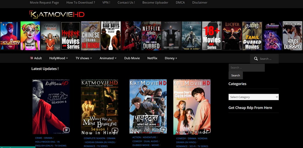Viewport: 303px width, 148px height.
Task: Expand the HollyWood dropdown menu
Action: [x=58, y=58]
